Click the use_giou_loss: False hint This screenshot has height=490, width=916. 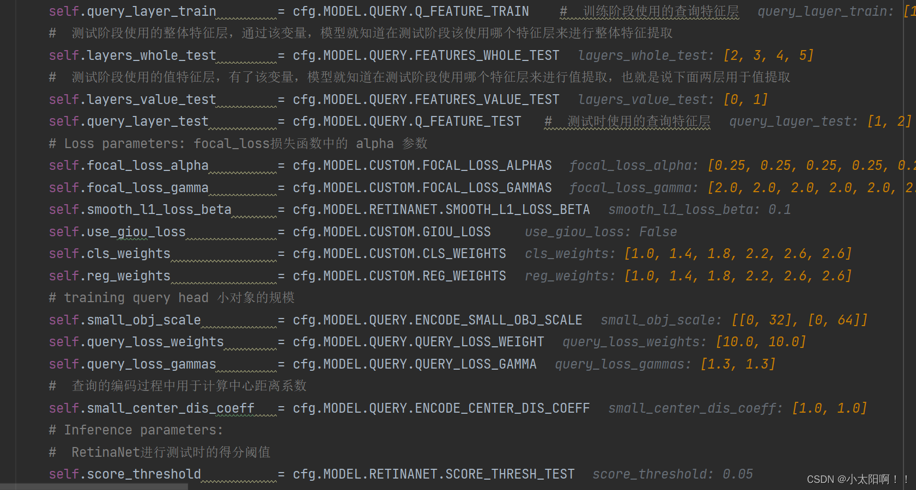click(600, 231)
